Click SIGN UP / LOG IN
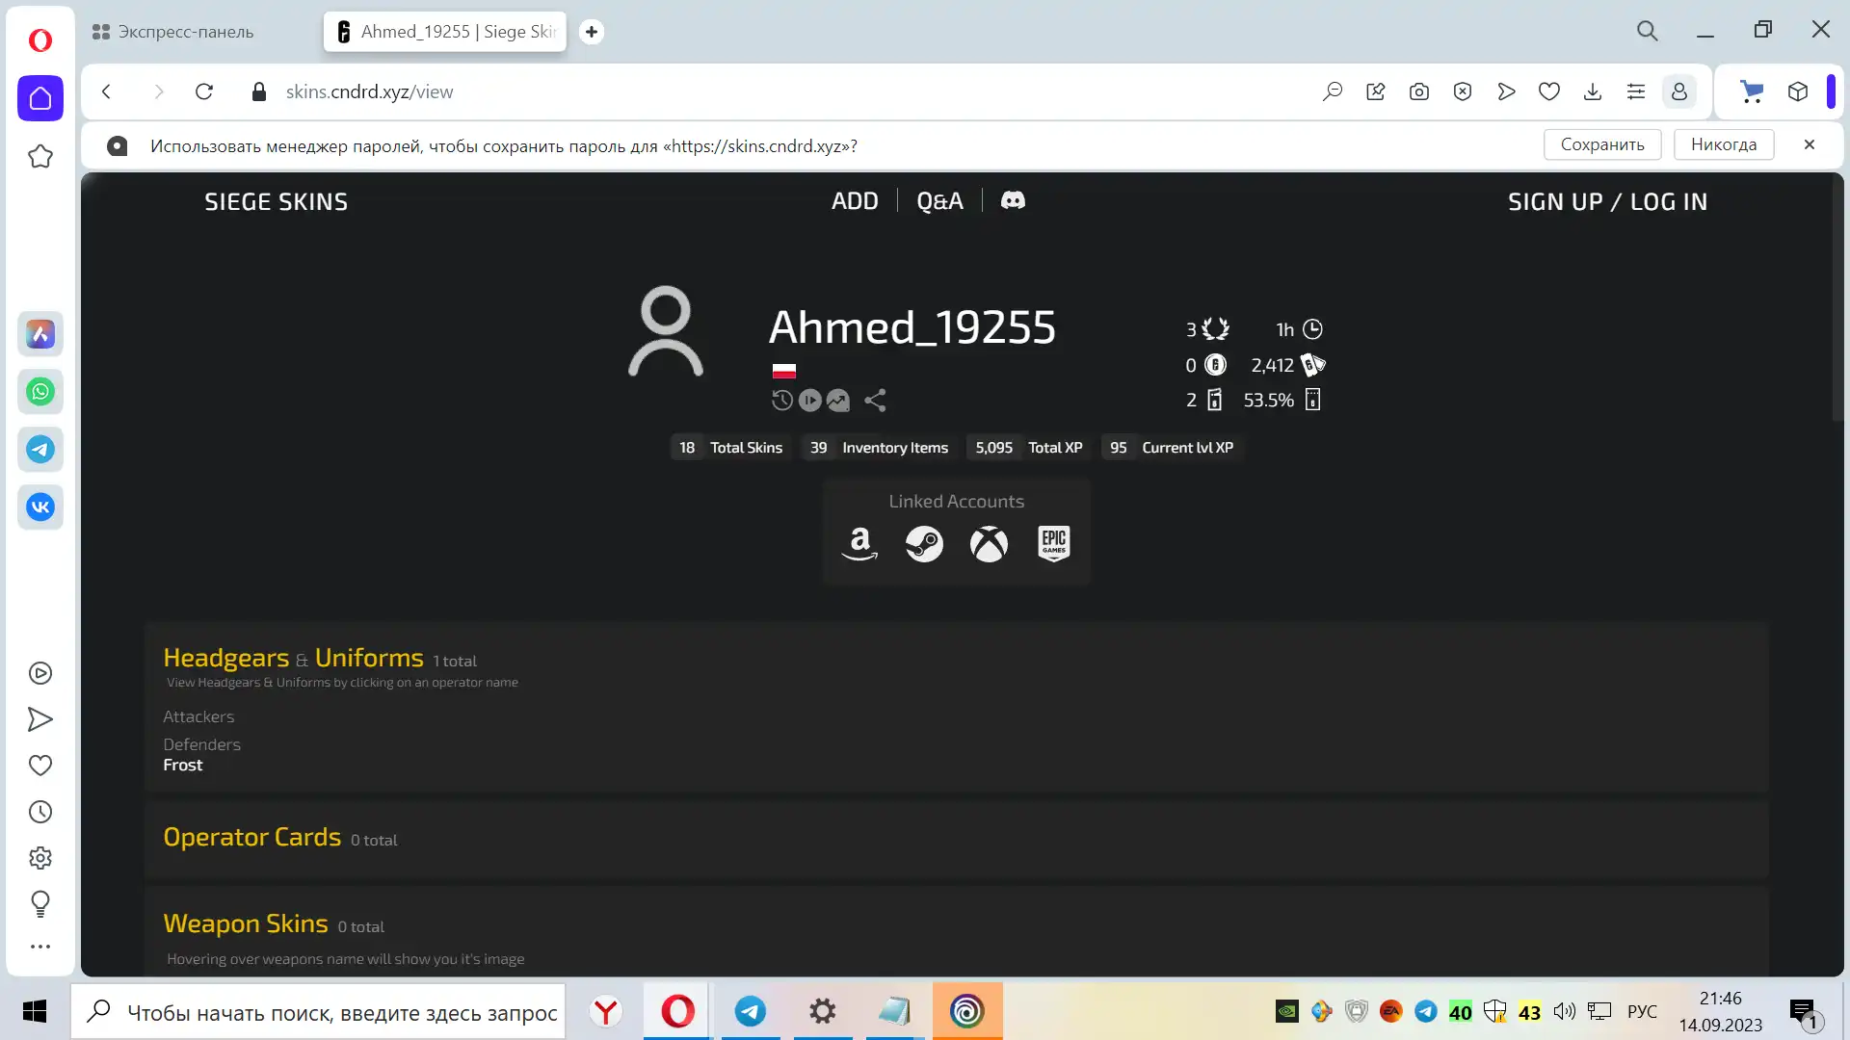Image resolution: width=1850 pixels, height=1040 pixels. click(1607, 201)
